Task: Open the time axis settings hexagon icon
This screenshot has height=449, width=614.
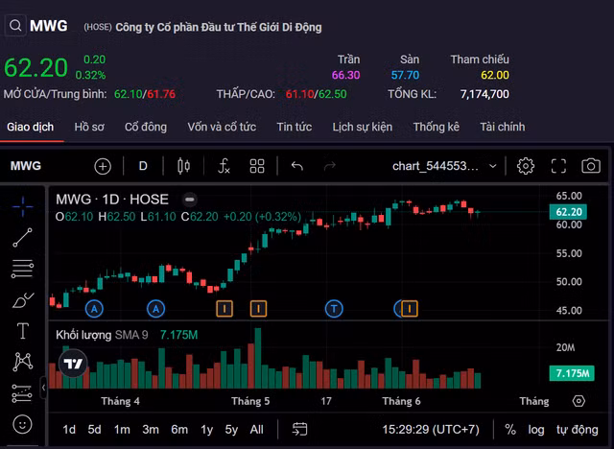Action: (x=579, y=401)
